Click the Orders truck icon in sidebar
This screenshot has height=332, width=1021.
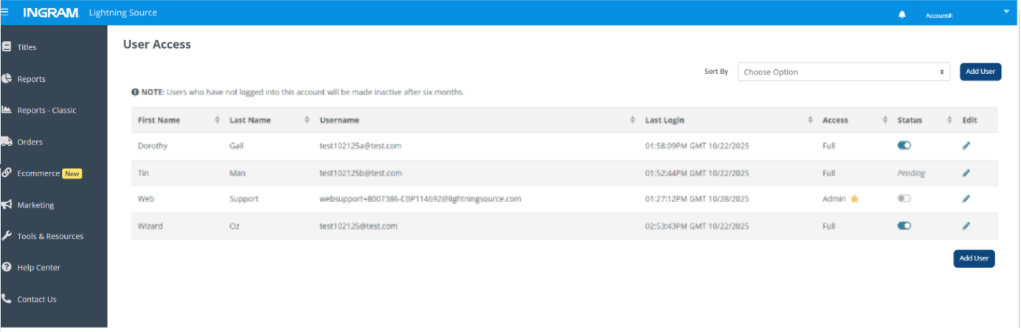click(7, 142)
